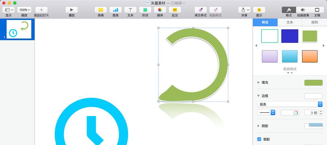Select slide 1 thumbnail in navigator
This screenshot has width=327, height=145.
click(x=19, y=29)
